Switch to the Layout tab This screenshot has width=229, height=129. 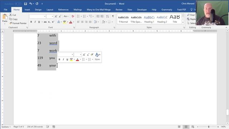(x=50, y=10)
